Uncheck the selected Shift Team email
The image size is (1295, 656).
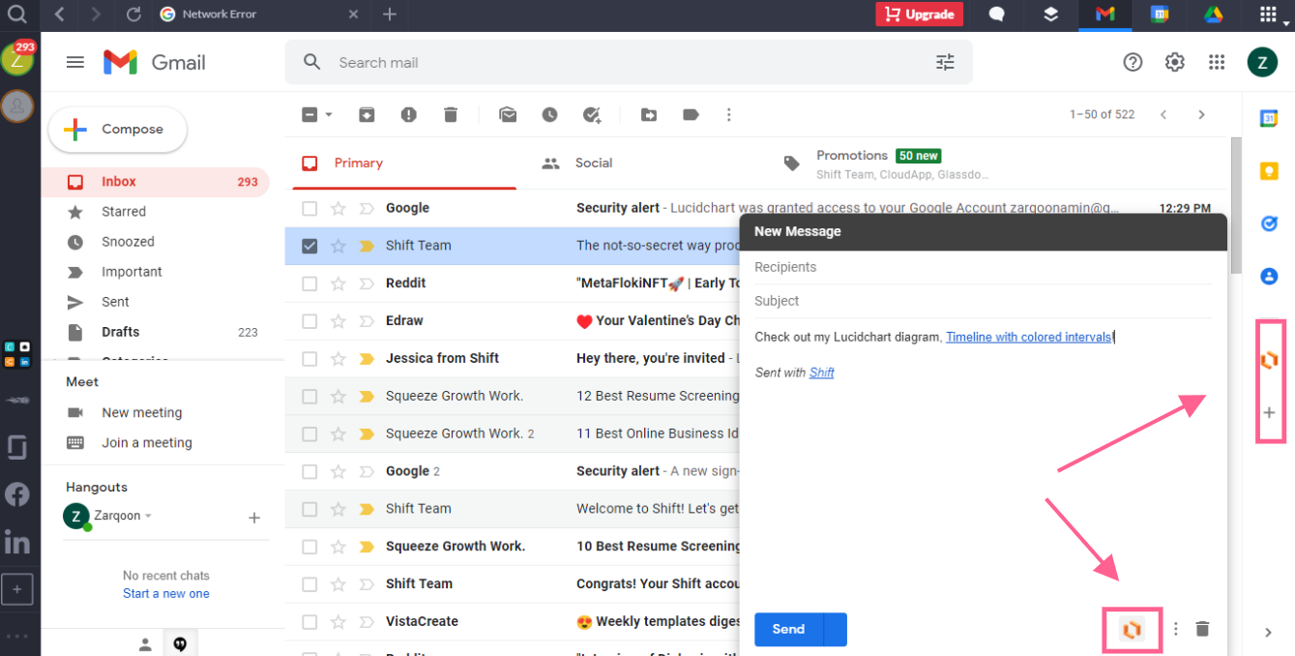click(x=309, y=246)
